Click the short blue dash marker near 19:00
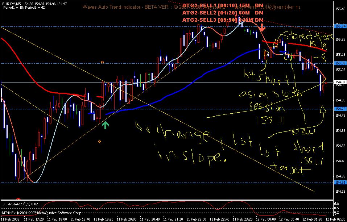This screenshot has width=347, height=222. 91,113
